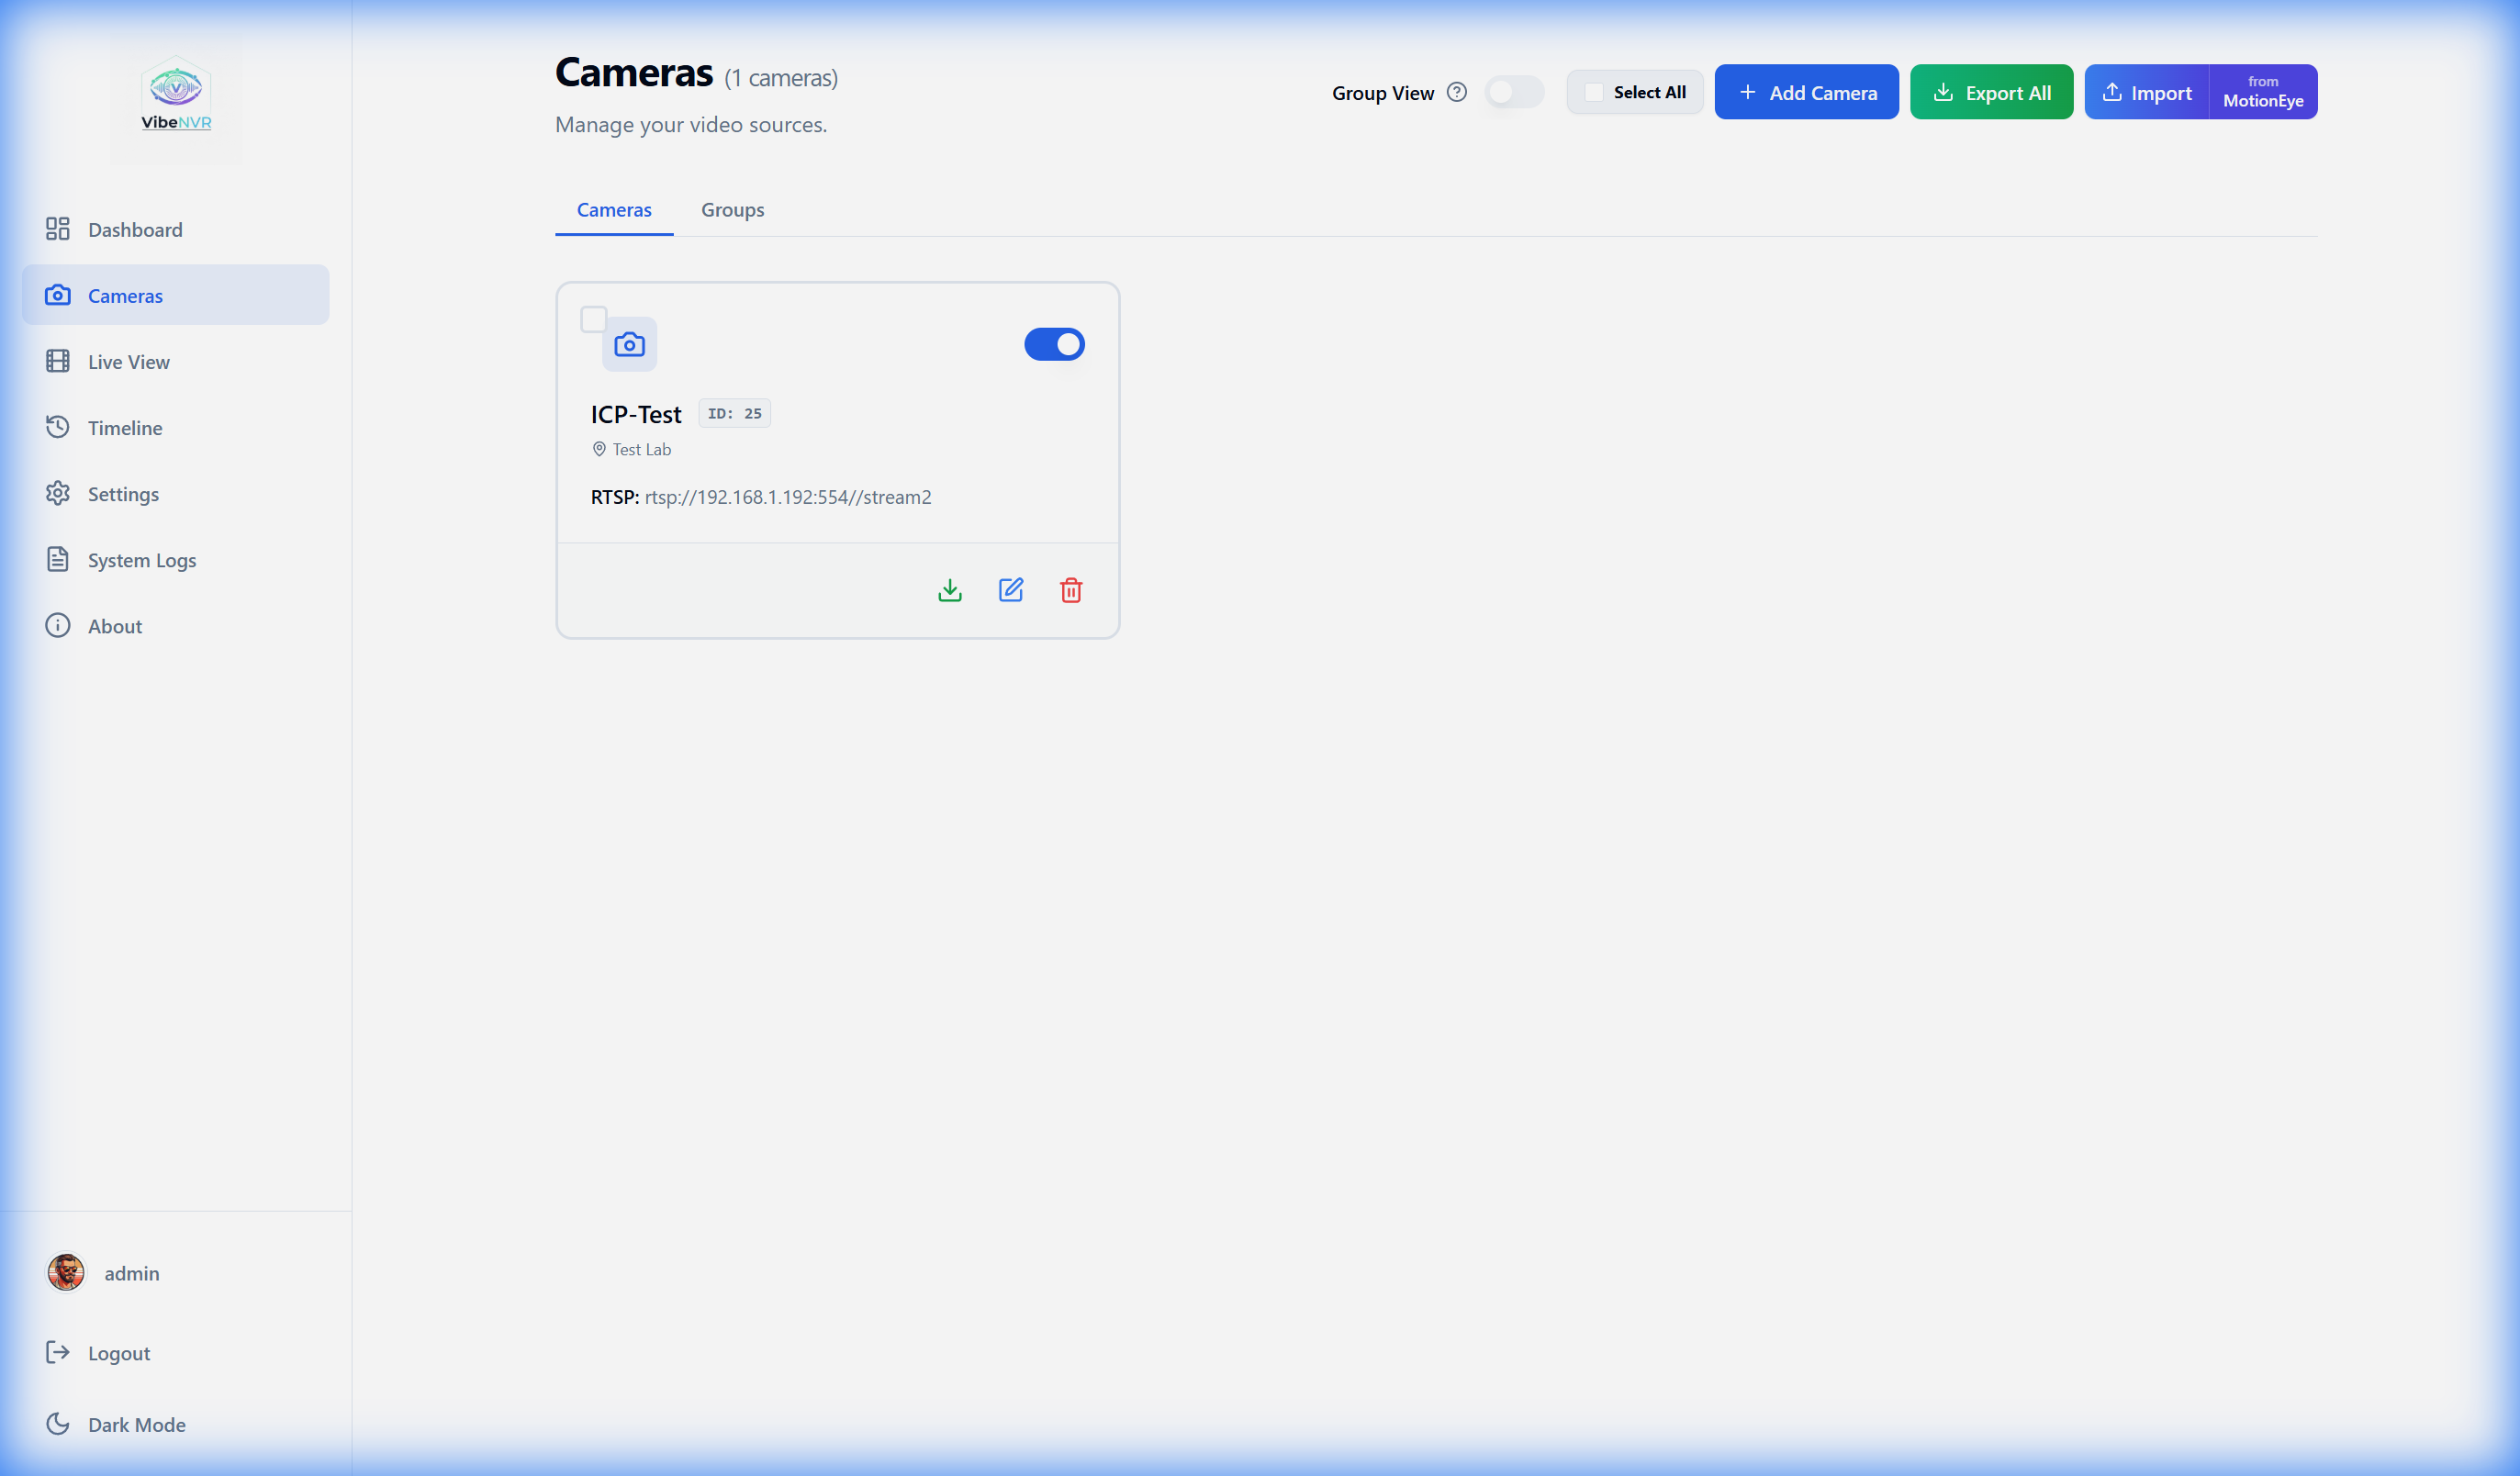This screenshot has height=1476, width=2520.
Task: Open the Dashboard page from sidebar
Action: (135, 229)
